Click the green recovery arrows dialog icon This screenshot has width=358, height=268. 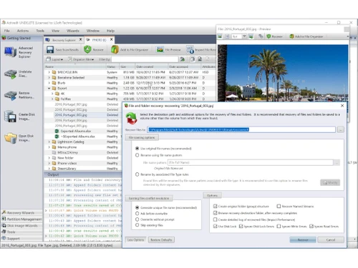coord(132,119)
